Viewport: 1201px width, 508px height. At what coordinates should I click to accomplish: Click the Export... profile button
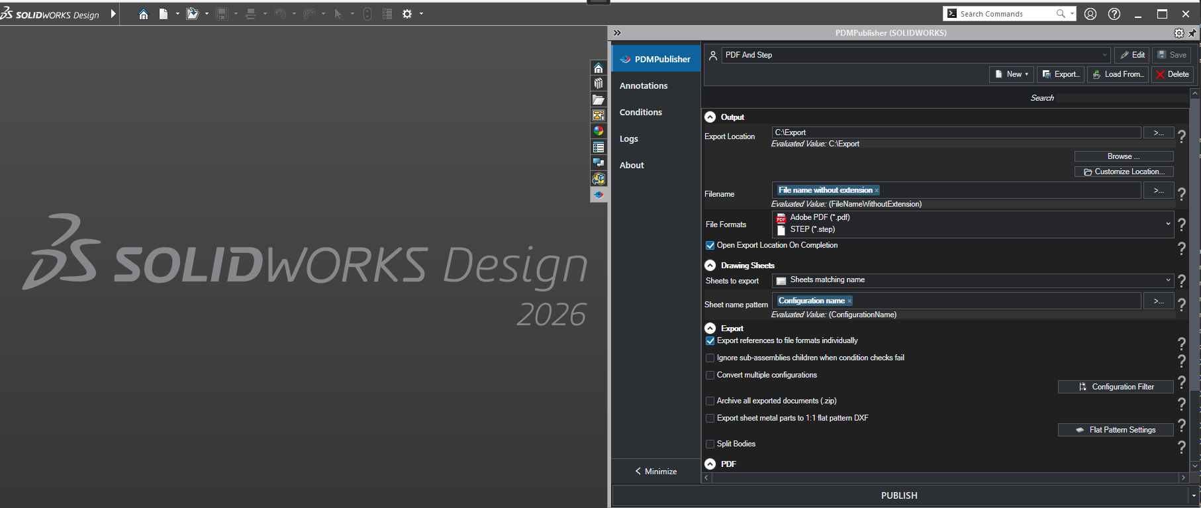tap(1060, 74)
